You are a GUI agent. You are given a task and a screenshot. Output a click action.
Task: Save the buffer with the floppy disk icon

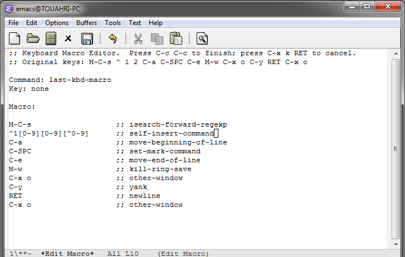click(x=87, y=39)
